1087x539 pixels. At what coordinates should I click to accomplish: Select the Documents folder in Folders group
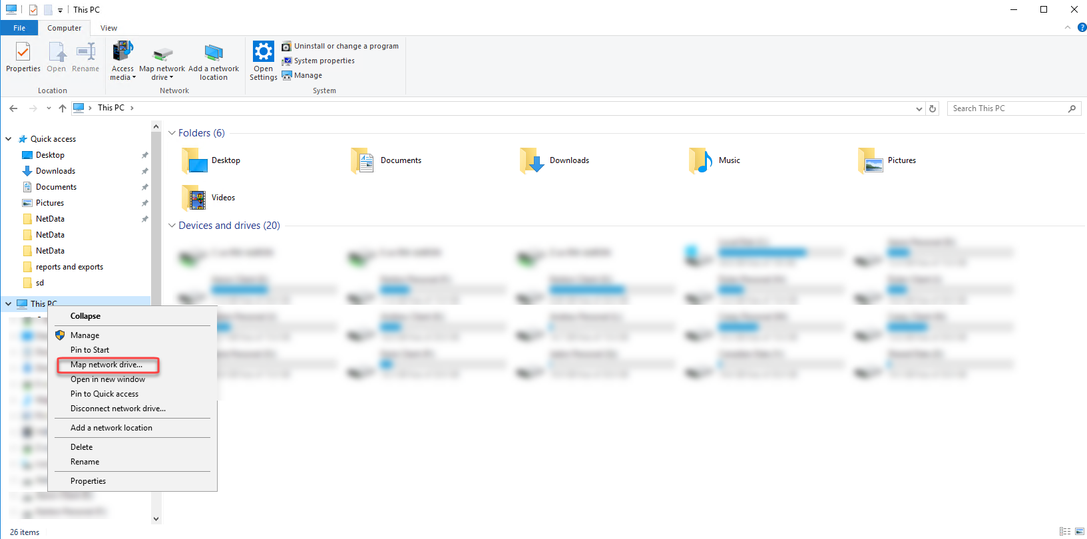386,160
